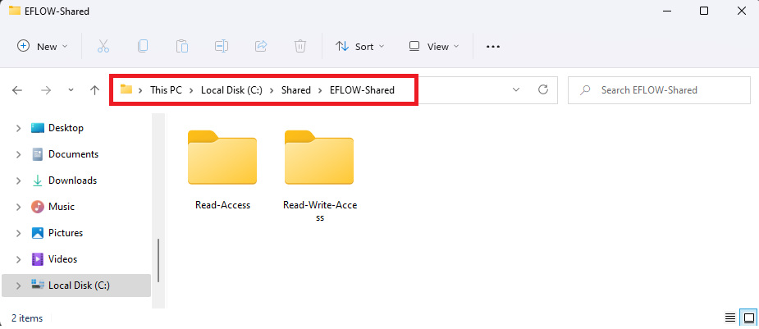Viewport: 759px width, 329px height.
Task: Select the Read-Access folder
Action: coord(222,171)
